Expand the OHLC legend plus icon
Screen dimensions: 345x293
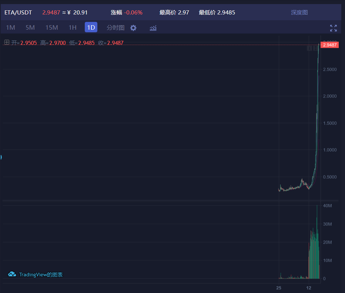(x=7, y=42)
